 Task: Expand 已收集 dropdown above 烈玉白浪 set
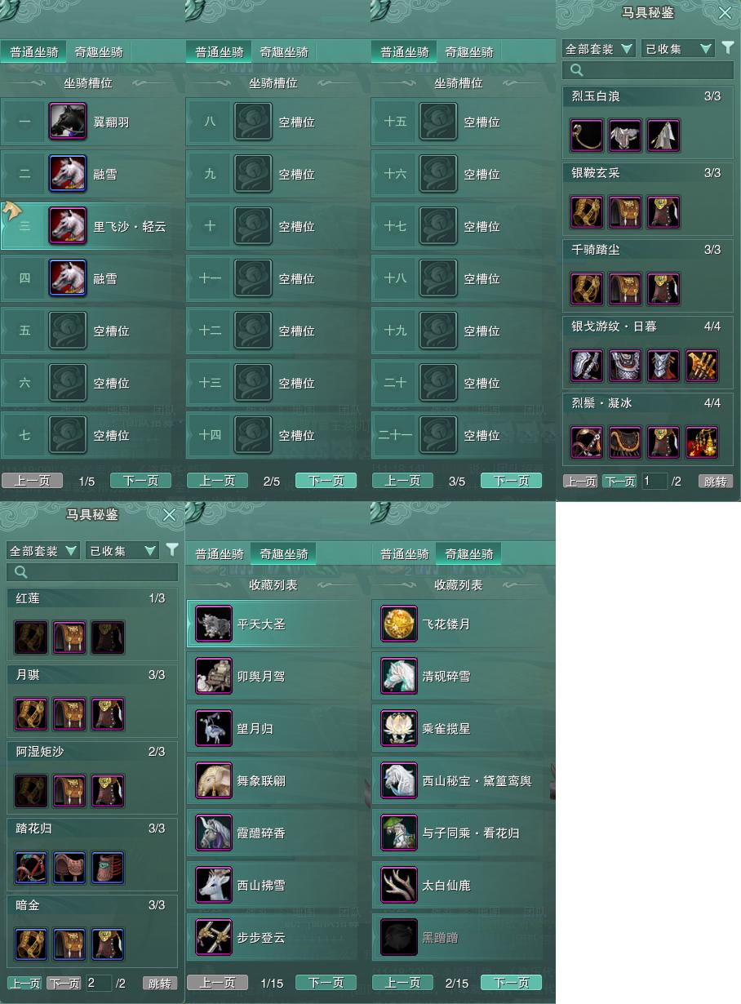678,49
